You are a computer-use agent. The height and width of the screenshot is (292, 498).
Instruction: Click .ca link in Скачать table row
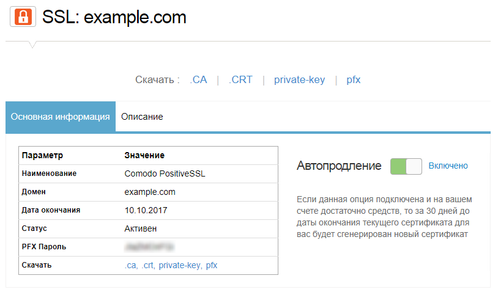click(x=130, y=265)
